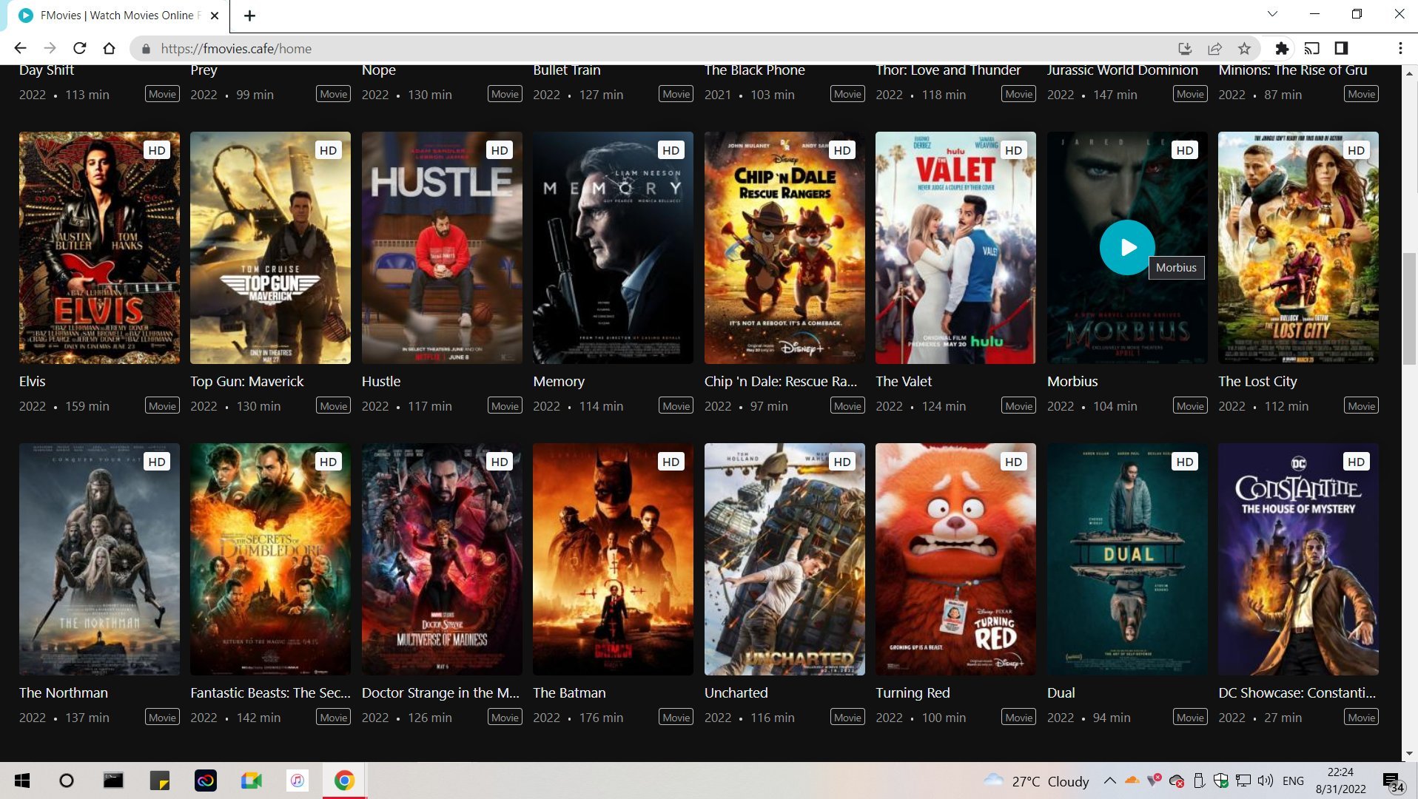
Task: Open the share page icon in address bar
Action: [x=1214, y=48]
